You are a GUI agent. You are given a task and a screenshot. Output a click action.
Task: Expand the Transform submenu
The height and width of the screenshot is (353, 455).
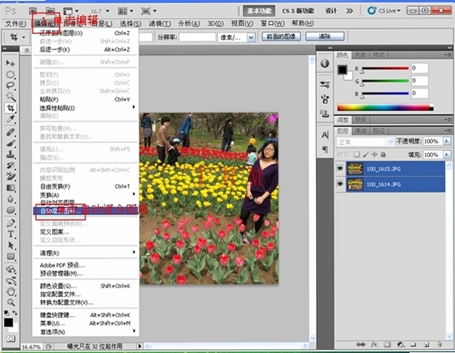coord(86,194)
